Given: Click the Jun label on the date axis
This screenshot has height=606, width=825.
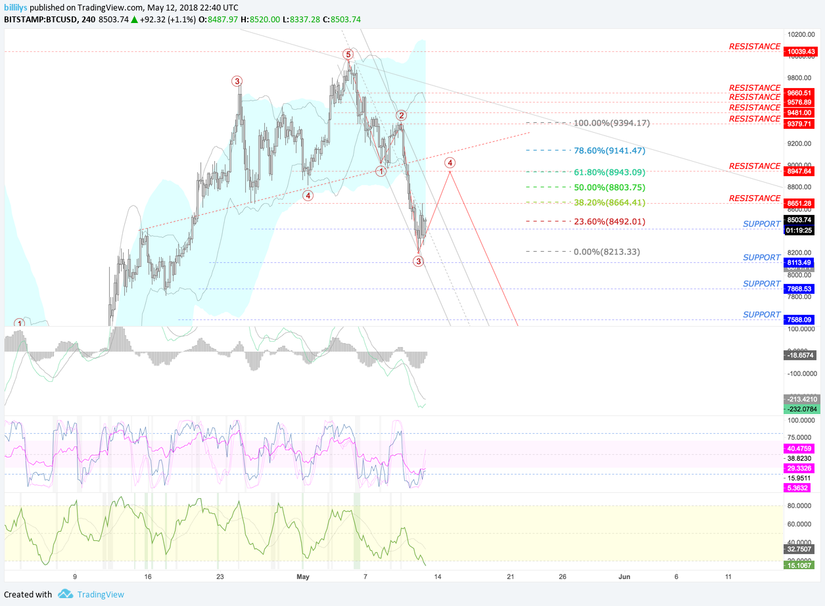Looking at the screenshot, I should point(625,576).
